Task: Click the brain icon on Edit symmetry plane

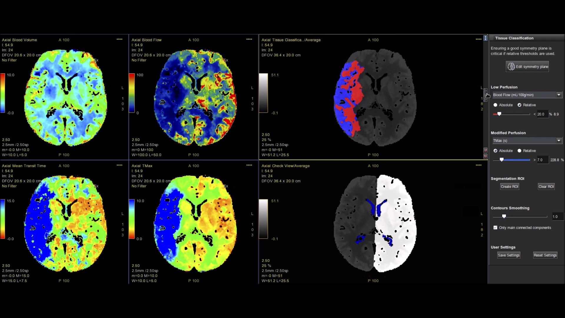Action: [x=511, y=67]
